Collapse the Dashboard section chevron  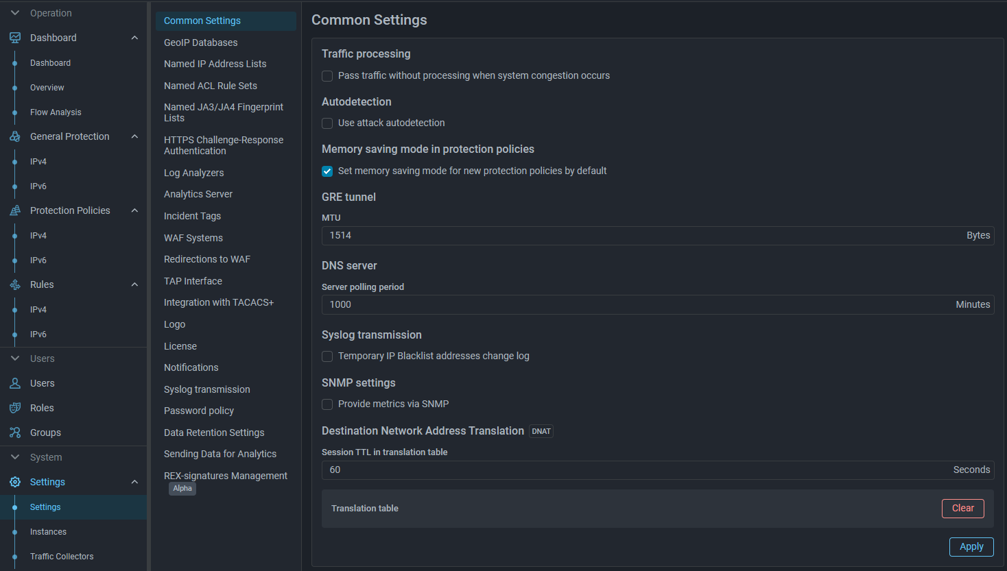(134, 38)
